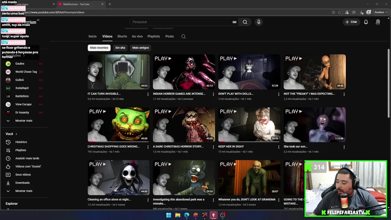This screenshot has width=391, height=220.
Task: Open Downloads in sidebar
Action: [24, 183]
